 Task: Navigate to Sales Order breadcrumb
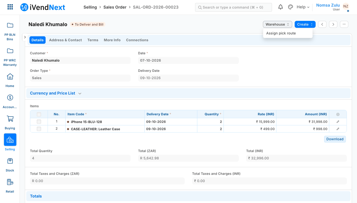[x=115, y=7]
